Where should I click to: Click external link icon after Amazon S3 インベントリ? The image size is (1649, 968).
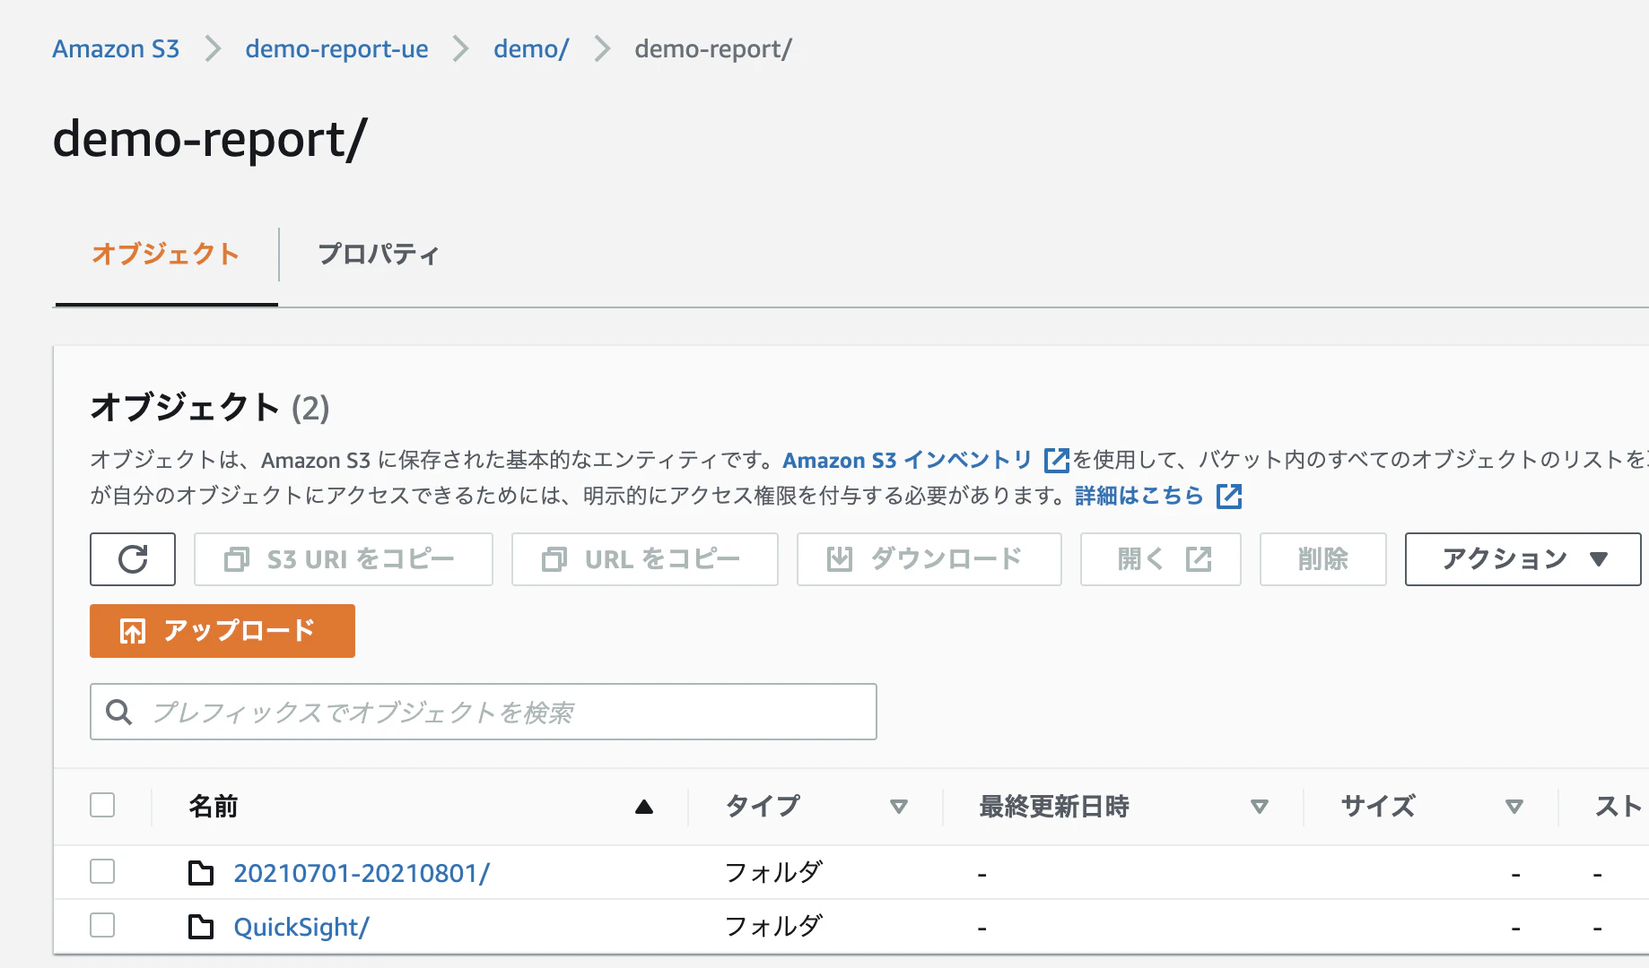pyautogui.click(x=1057, y=460)
